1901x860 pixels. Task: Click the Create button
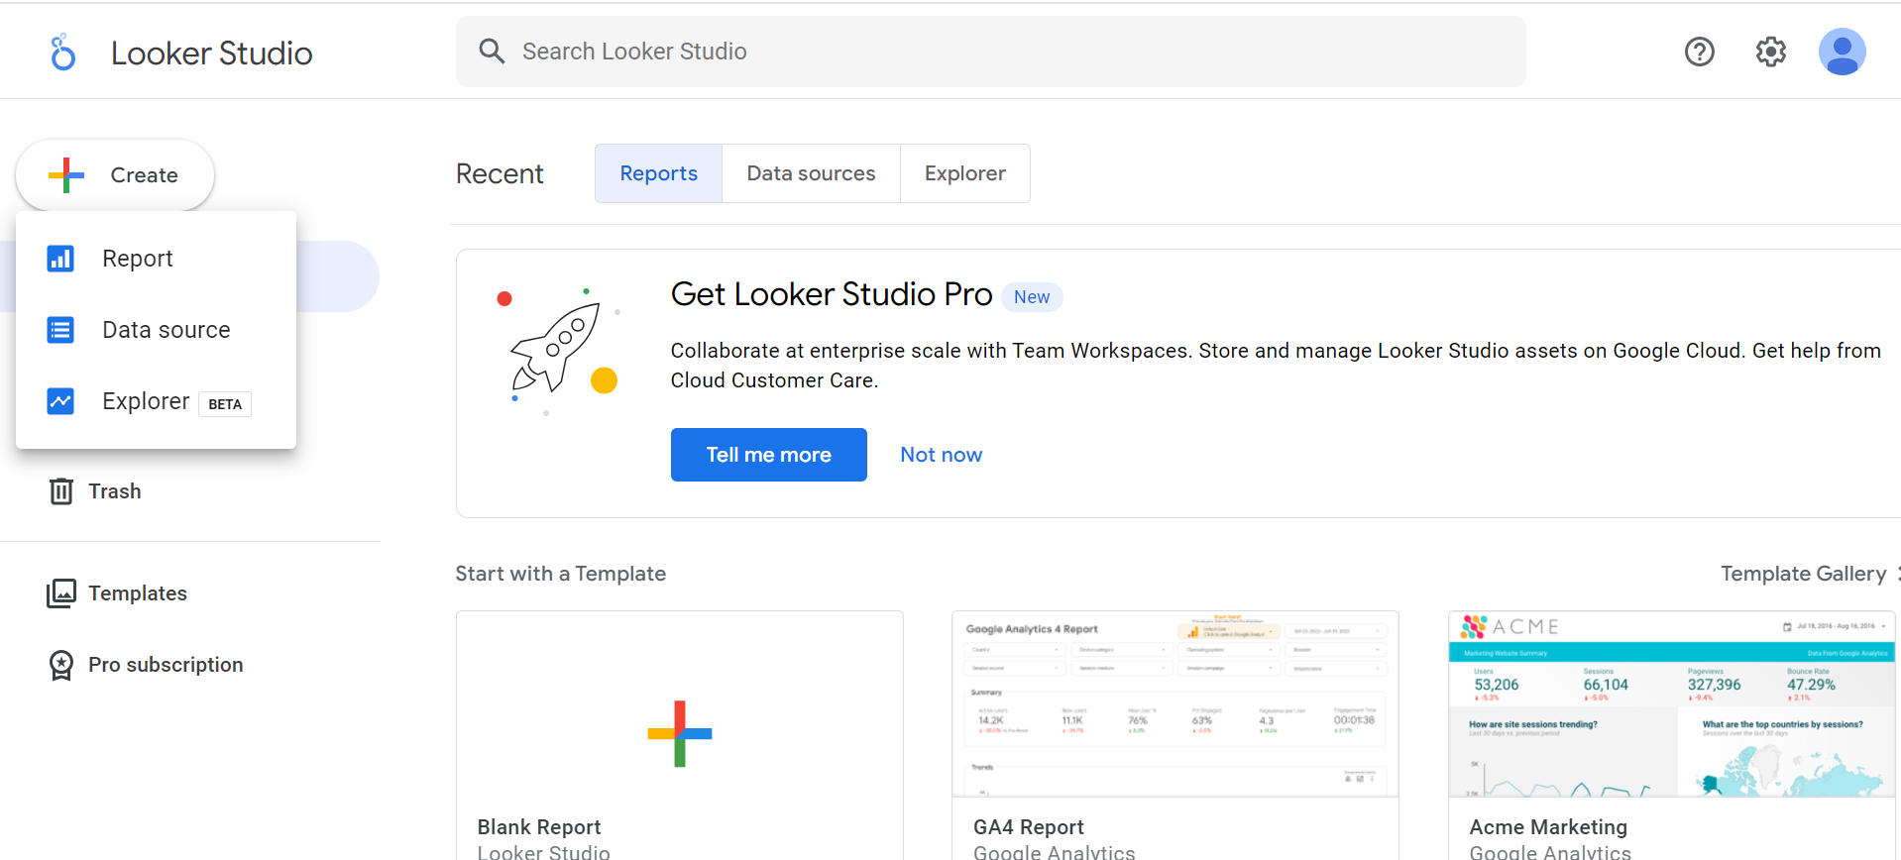tap(115, 175)
